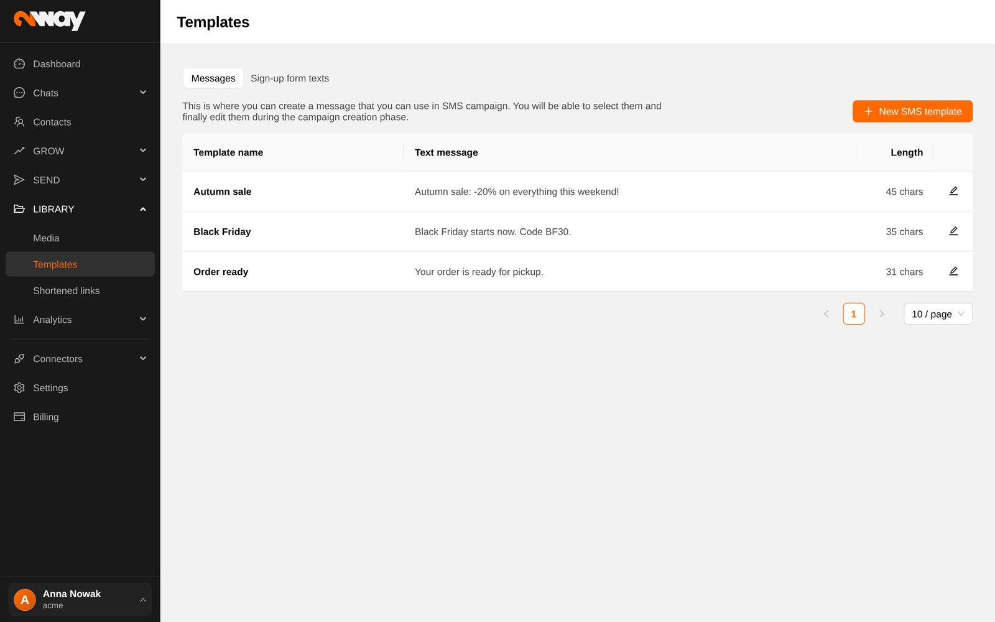995x622 pixels.
Task: Switch to the Messages tab
Action: pos(213,78)
